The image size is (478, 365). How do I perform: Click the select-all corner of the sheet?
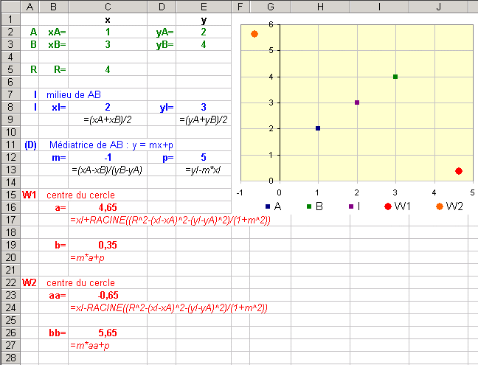[10, 7]
